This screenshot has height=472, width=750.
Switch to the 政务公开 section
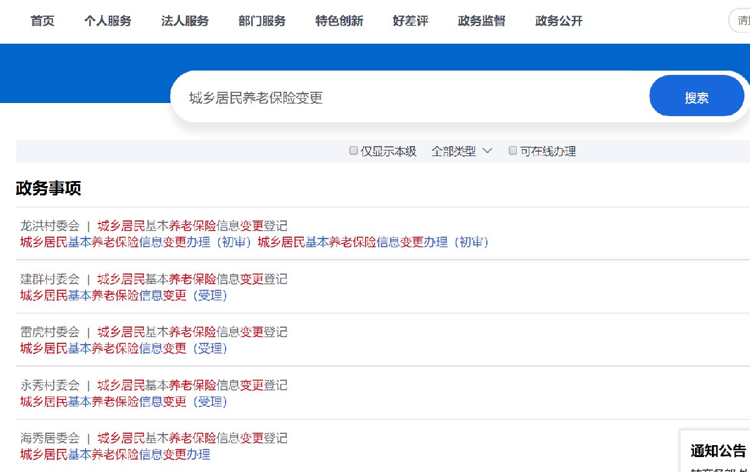(559, 21)
